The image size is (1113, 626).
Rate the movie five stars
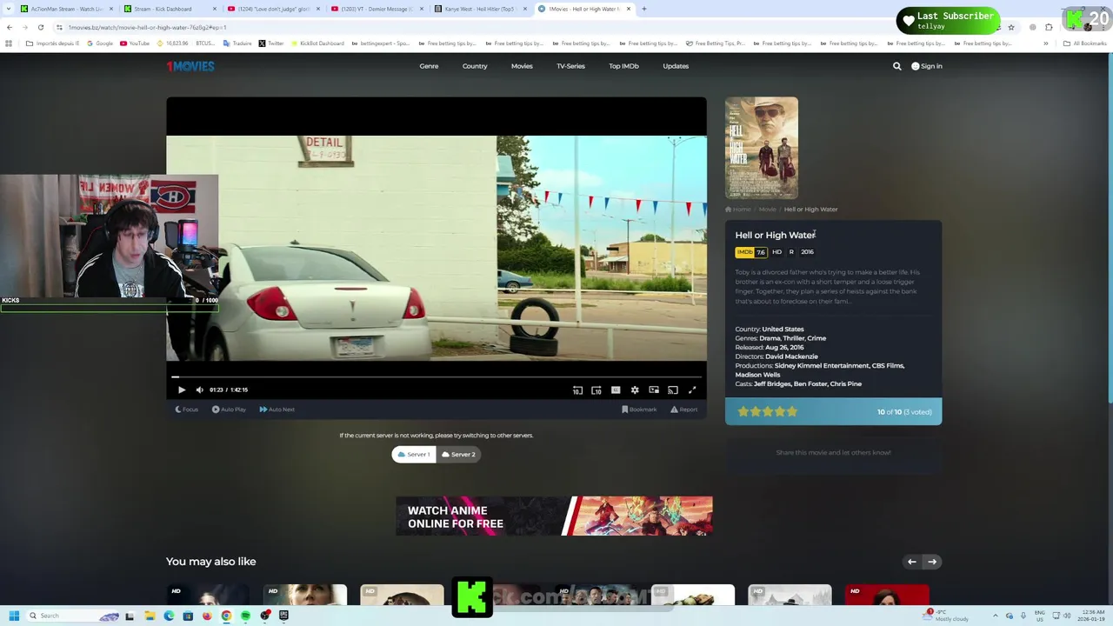792,412
